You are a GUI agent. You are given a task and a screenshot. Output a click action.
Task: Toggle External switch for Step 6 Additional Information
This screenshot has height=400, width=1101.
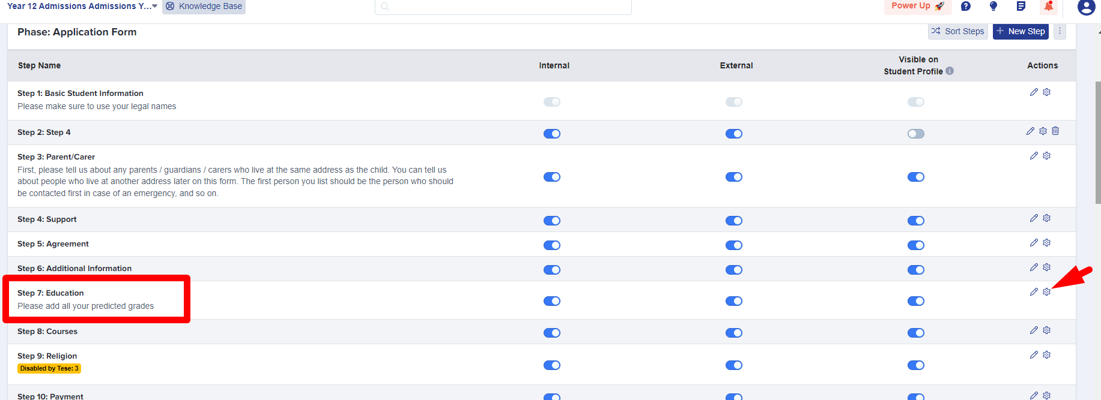pyautogui.click(x=734, y=270)
